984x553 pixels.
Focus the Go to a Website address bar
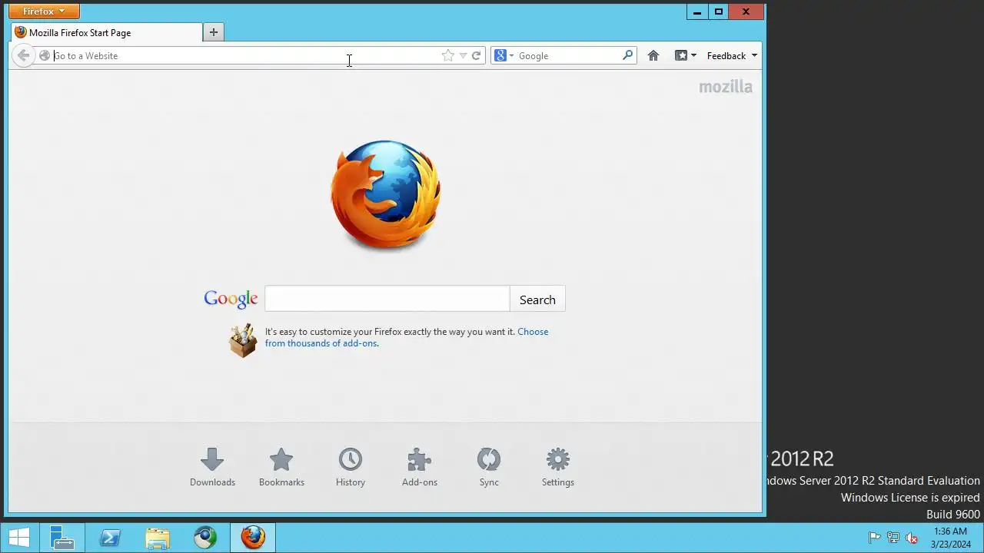[x=244, y=55]
